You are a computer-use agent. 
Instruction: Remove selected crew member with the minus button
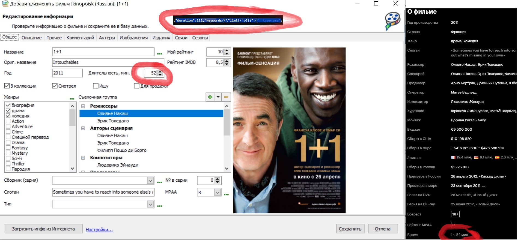pyautogui.click(x=226, y=97)
